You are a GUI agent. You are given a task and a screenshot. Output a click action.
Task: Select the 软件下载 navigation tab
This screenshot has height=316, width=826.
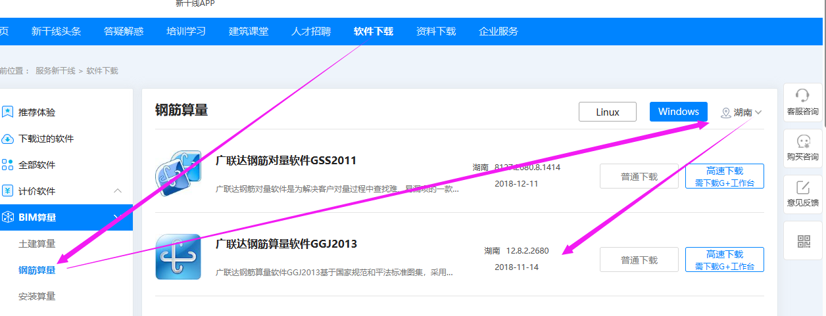tap(374, 31)
